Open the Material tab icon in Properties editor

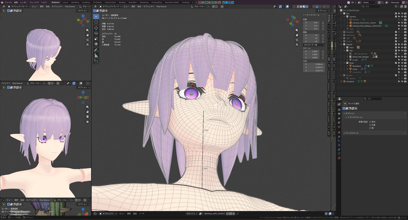point(339,158)
